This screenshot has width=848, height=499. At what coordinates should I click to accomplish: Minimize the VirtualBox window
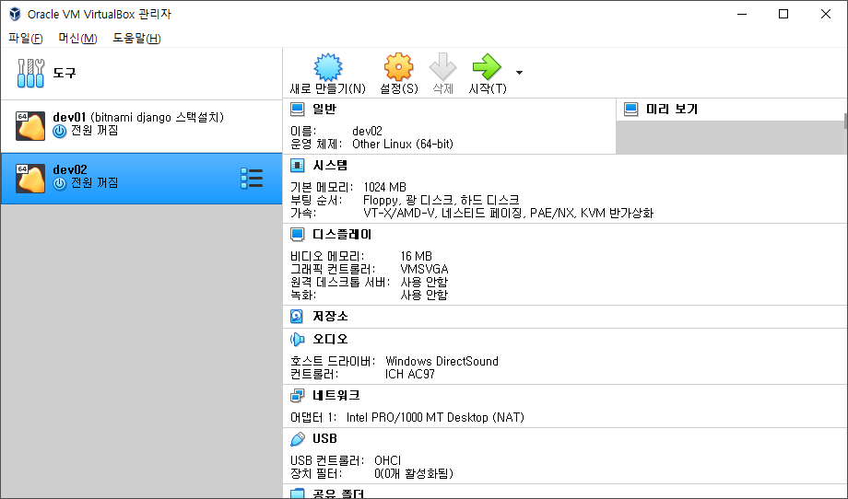point(741,14)
